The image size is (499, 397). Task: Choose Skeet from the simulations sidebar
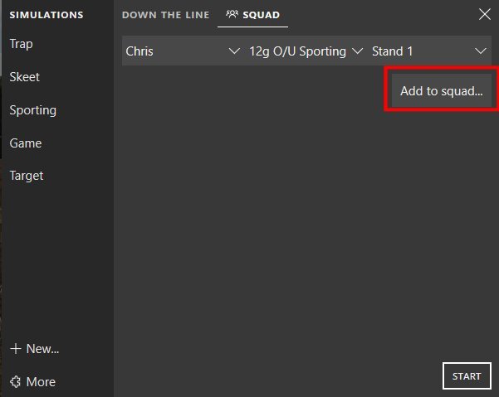point(24,77)
